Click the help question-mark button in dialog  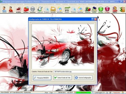point(92,19)
